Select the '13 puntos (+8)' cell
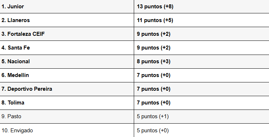Image resolution: width=269 pixels, height=137 pixels. [x=202, y=7]
